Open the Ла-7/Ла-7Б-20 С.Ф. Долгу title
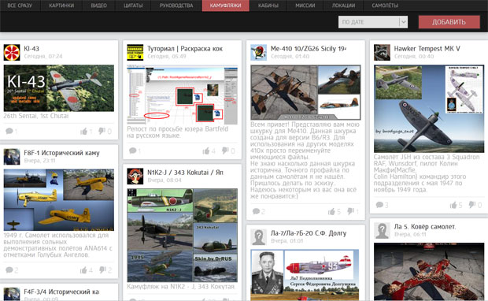 tap(309, 233)
